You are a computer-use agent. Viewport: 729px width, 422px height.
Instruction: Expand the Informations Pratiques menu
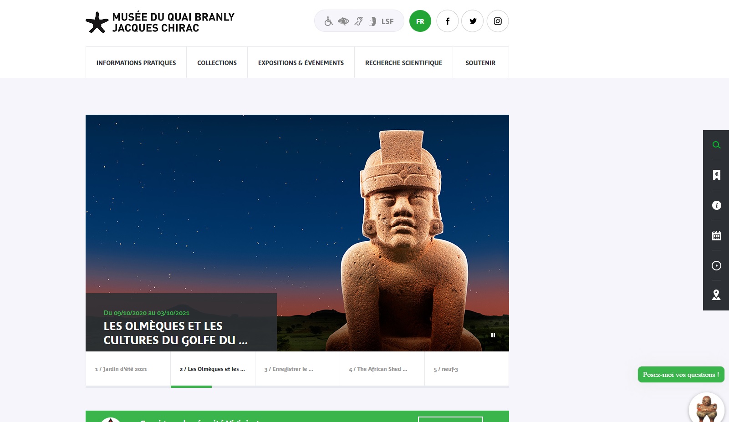pos(136,63)
